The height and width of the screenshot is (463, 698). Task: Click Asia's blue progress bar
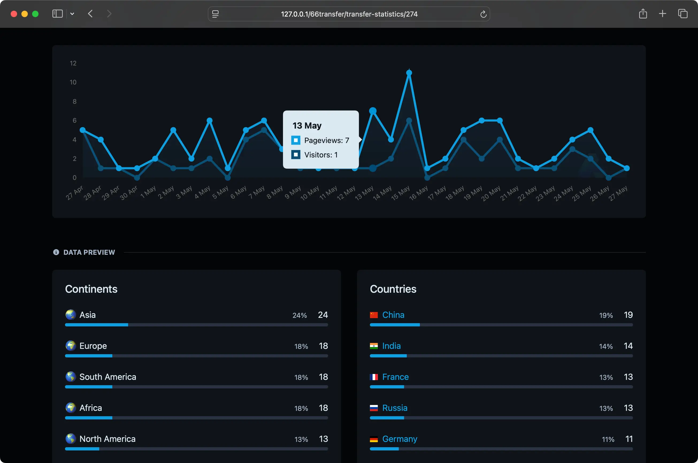coord(96,325)
